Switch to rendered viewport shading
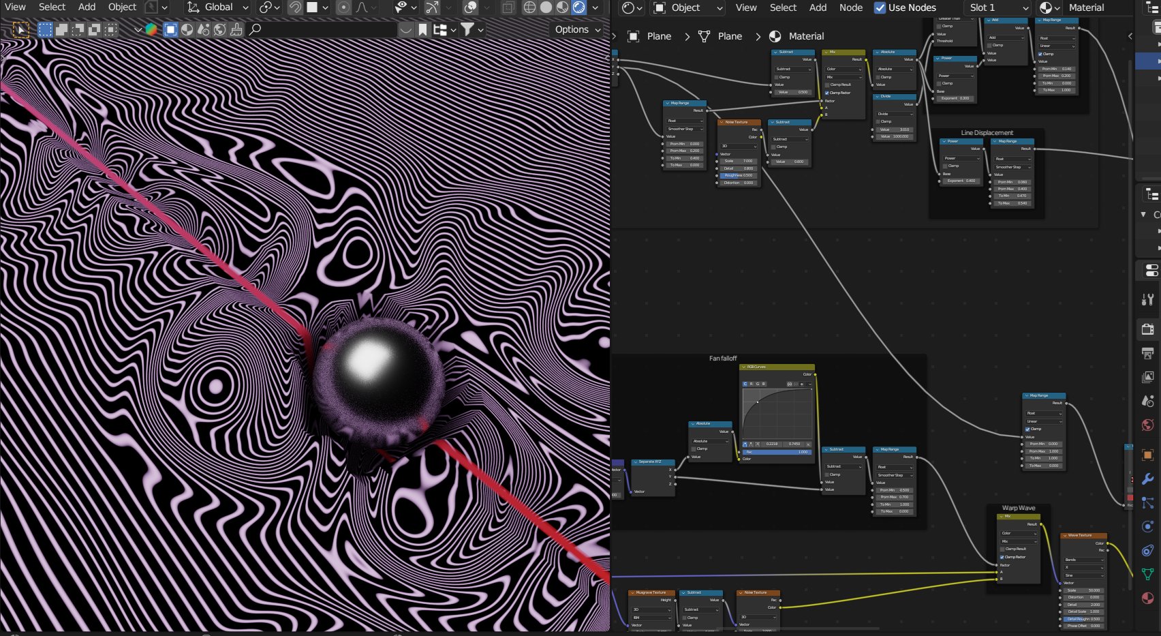1161x636 pixels. (x=578, y=7)
